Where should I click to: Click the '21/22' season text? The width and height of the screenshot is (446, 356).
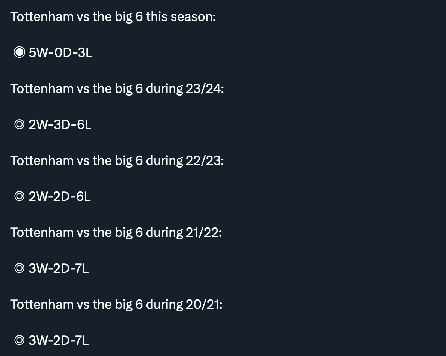202,233
